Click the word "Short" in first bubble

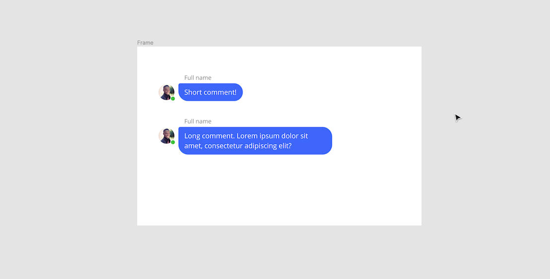[x=193, y=92]
